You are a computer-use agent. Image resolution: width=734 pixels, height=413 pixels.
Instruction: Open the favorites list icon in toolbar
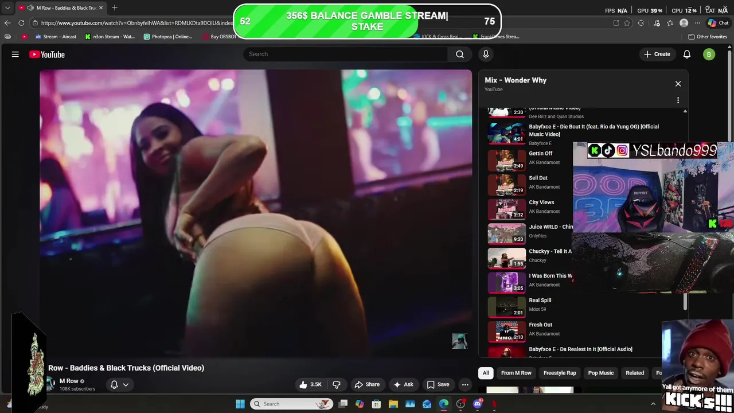pyautogui.click(x=670, y=23)
